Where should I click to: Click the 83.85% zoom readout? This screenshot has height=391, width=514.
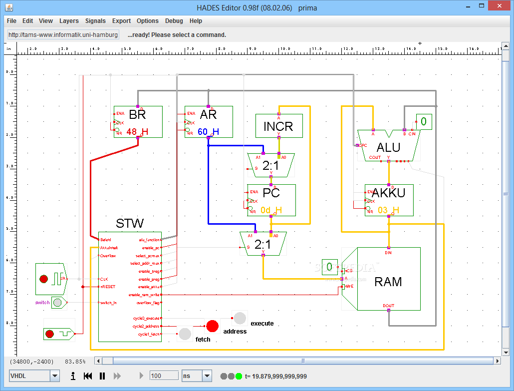[75, 362]
